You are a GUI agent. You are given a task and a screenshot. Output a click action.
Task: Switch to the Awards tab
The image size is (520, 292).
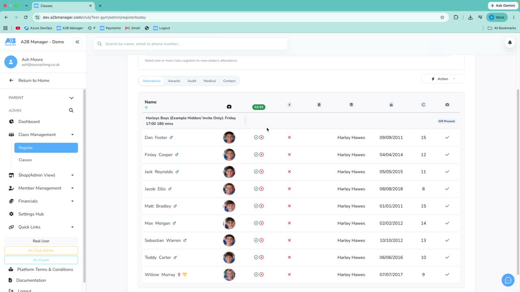tap(174, 81)
